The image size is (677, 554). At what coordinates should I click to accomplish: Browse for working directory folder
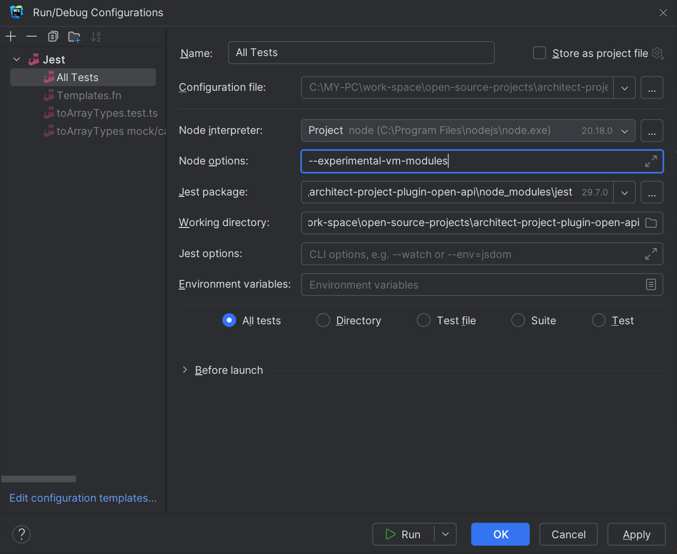coord(651,223)
